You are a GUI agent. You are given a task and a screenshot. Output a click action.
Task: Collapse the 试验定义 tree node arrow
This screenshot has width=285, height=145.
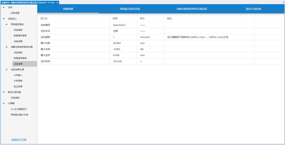pos(4,19)
